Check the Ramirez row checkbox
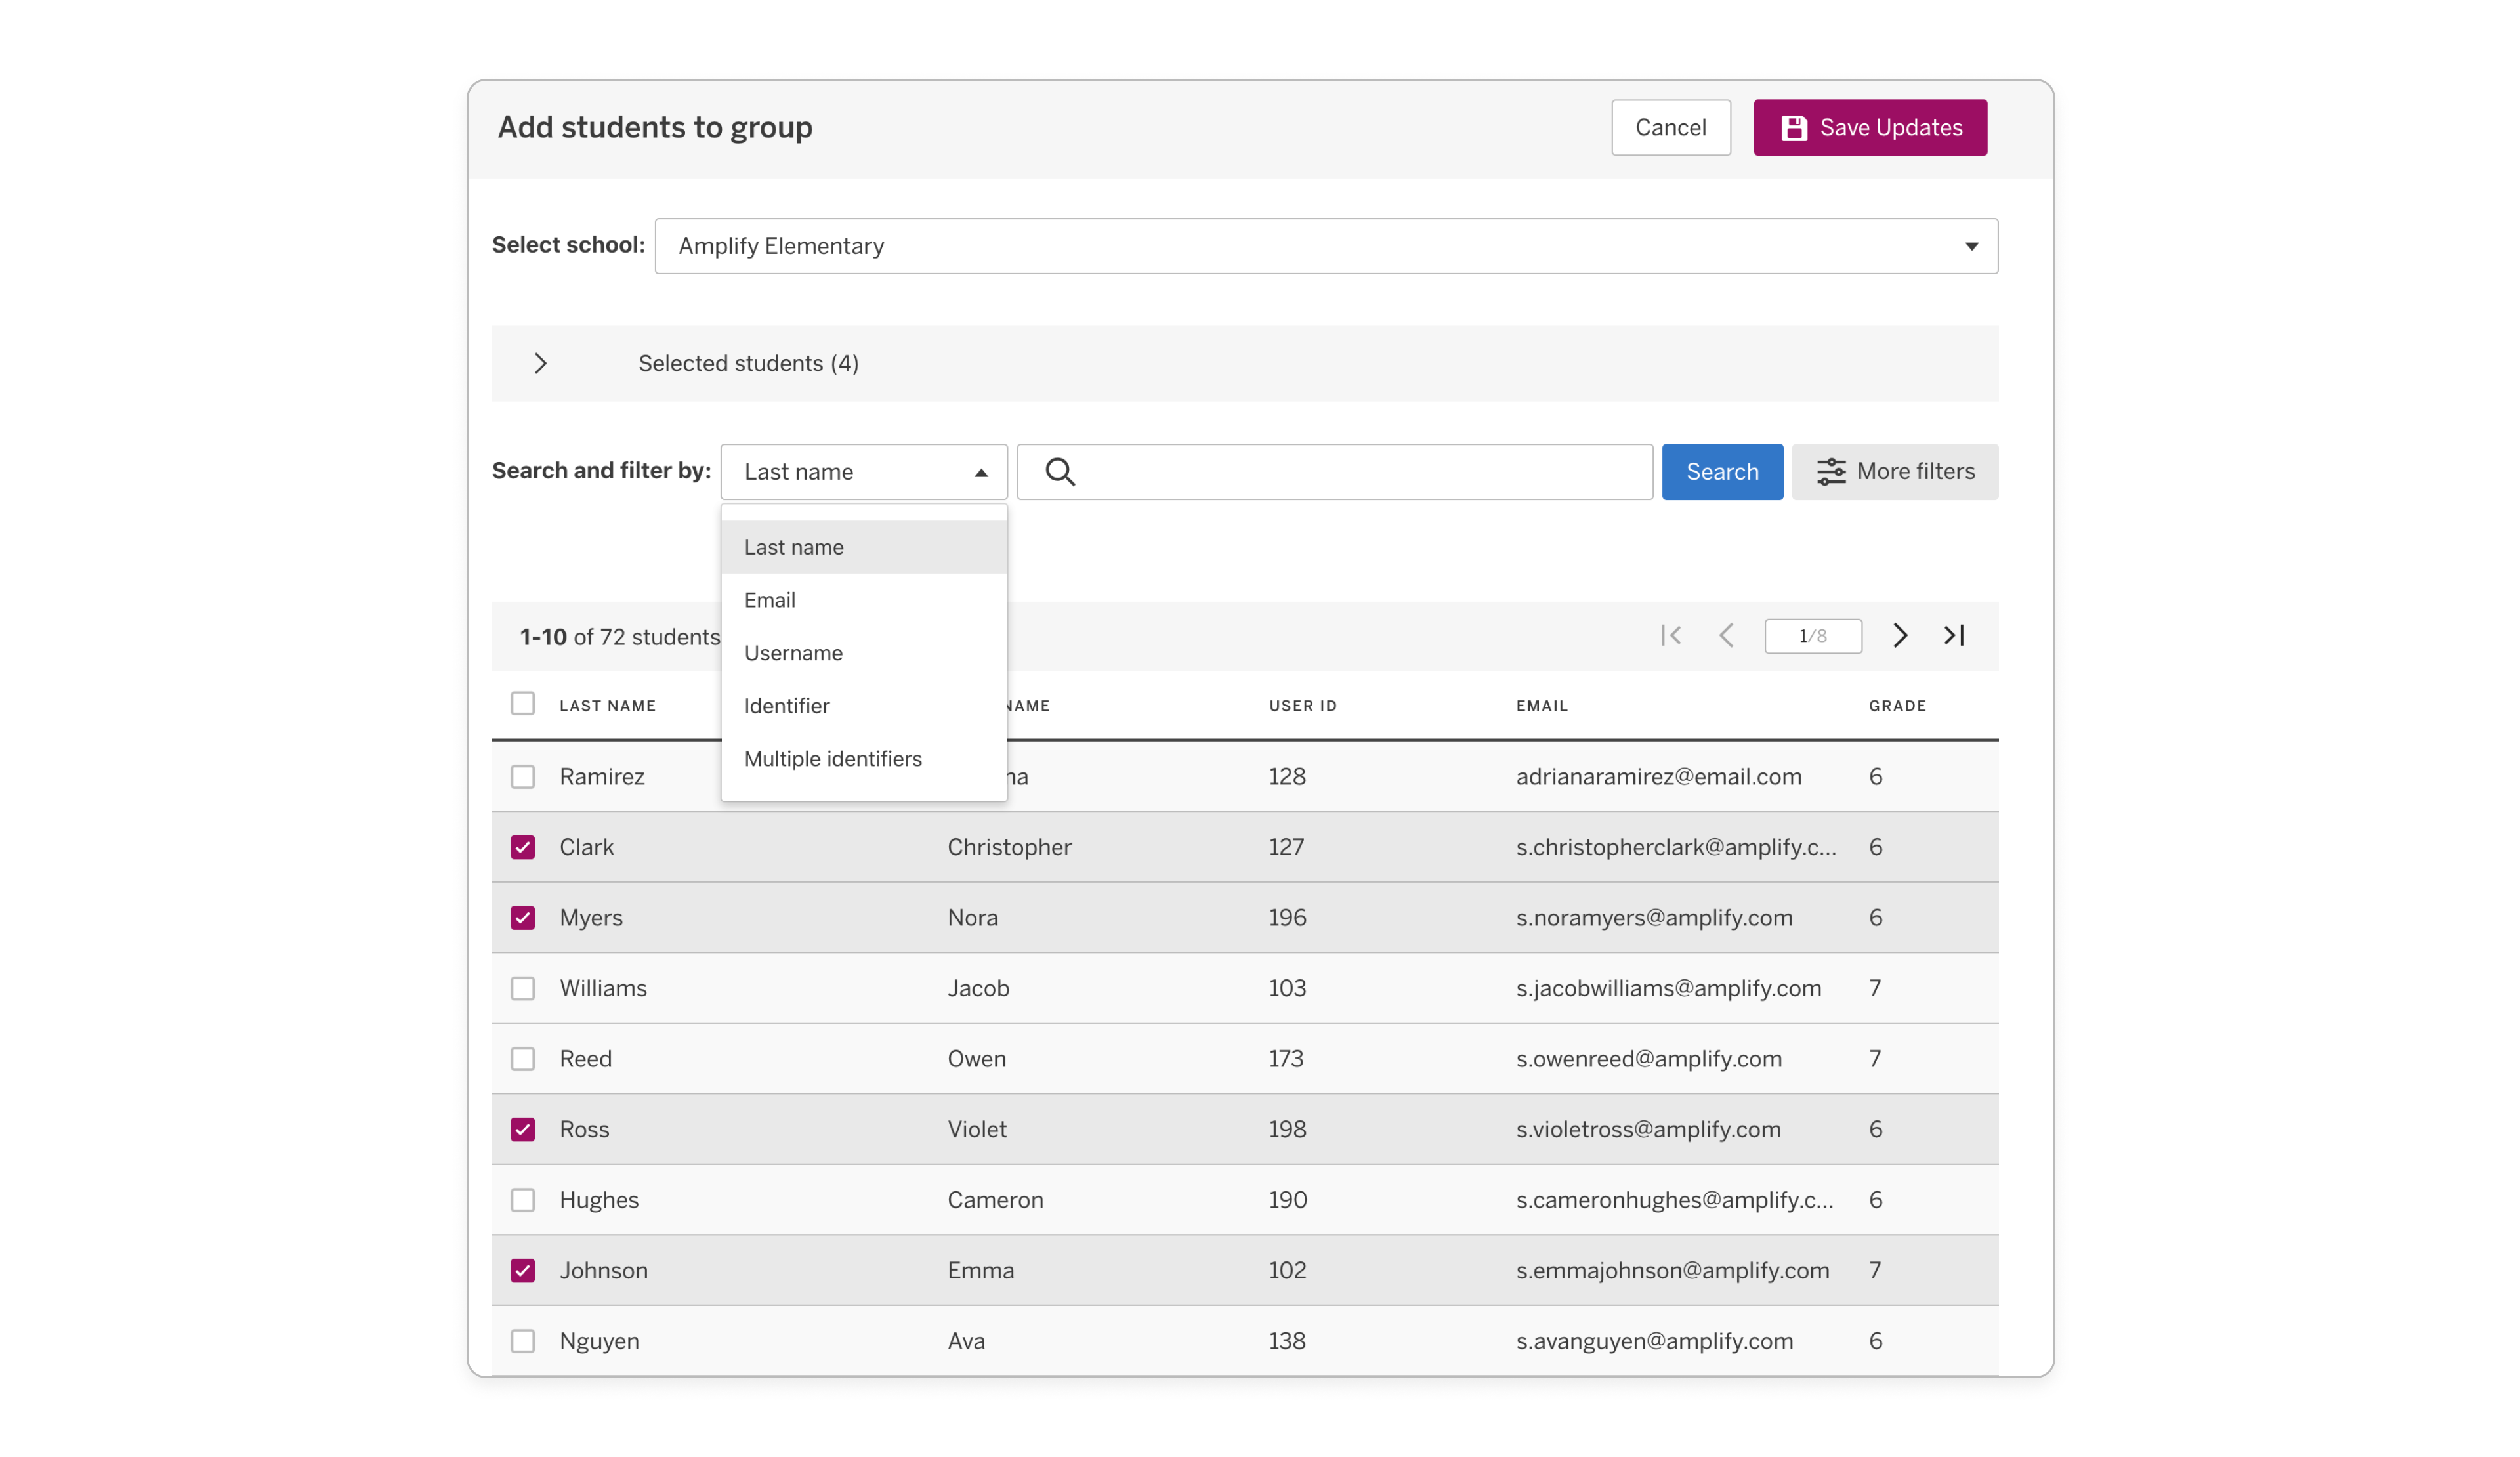The image size is (2520, 1457). click(523, 777)
